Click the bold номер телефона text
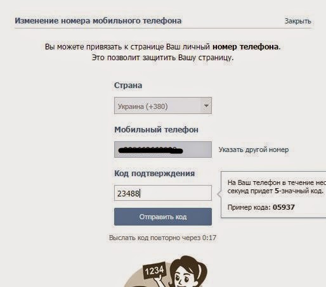 tap(245, 47)
